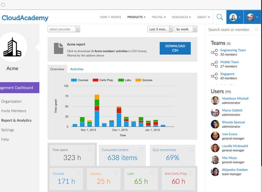This screenshot has width=262, height=192.
Task: Click Marco Galletti's avatar
Action: 215,112
